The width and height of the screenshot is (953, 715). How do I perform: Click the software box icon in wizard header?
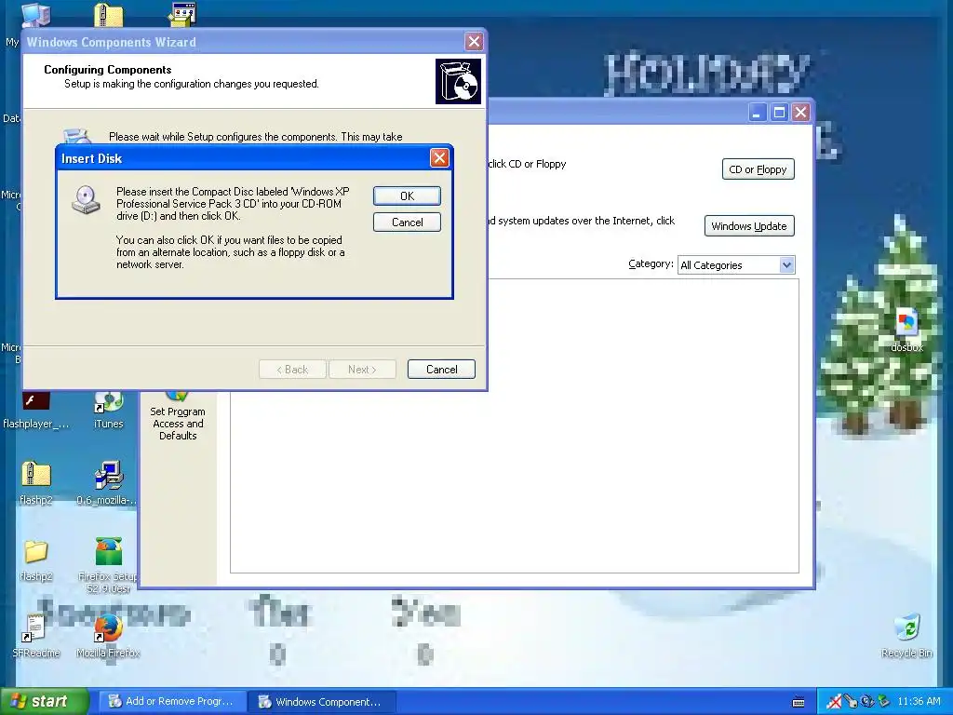tap(458, 82)
